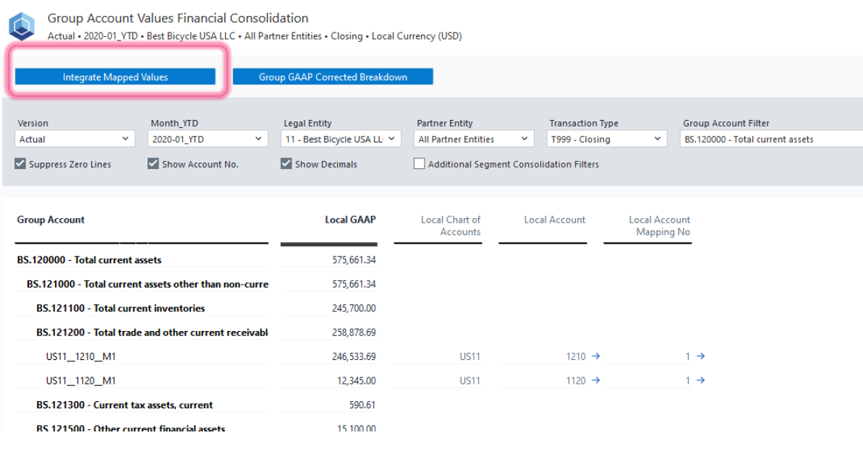
Task: Click the blue cube application logo
Action: click(22, 26)
